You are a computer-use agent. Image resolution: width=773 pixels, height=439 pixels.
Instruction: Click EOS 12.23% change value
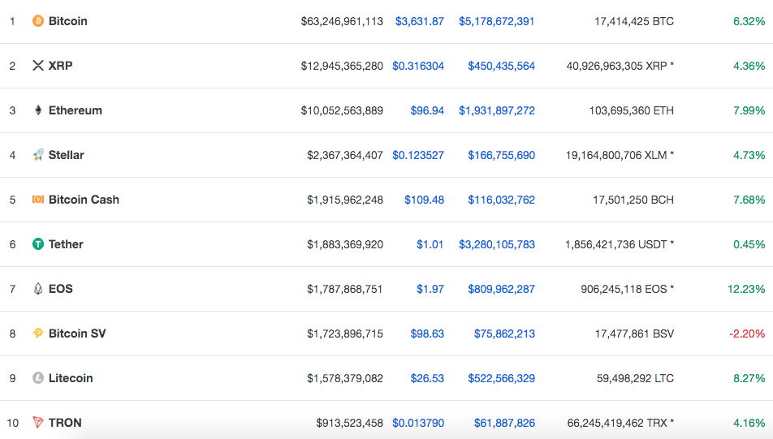pos(746,289)
